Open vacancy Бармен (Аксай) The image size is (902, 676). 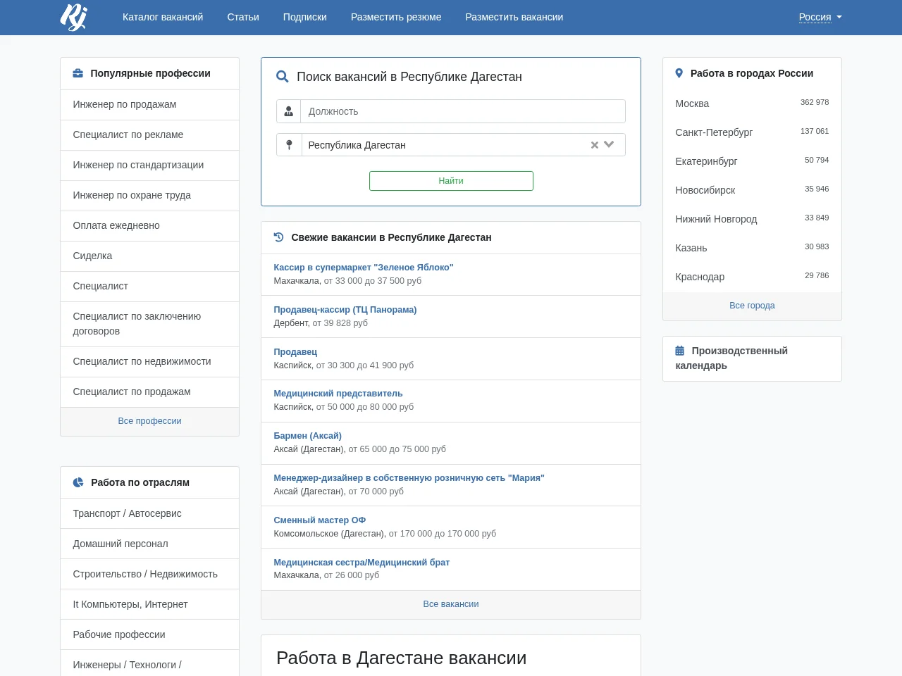point(308,436)
